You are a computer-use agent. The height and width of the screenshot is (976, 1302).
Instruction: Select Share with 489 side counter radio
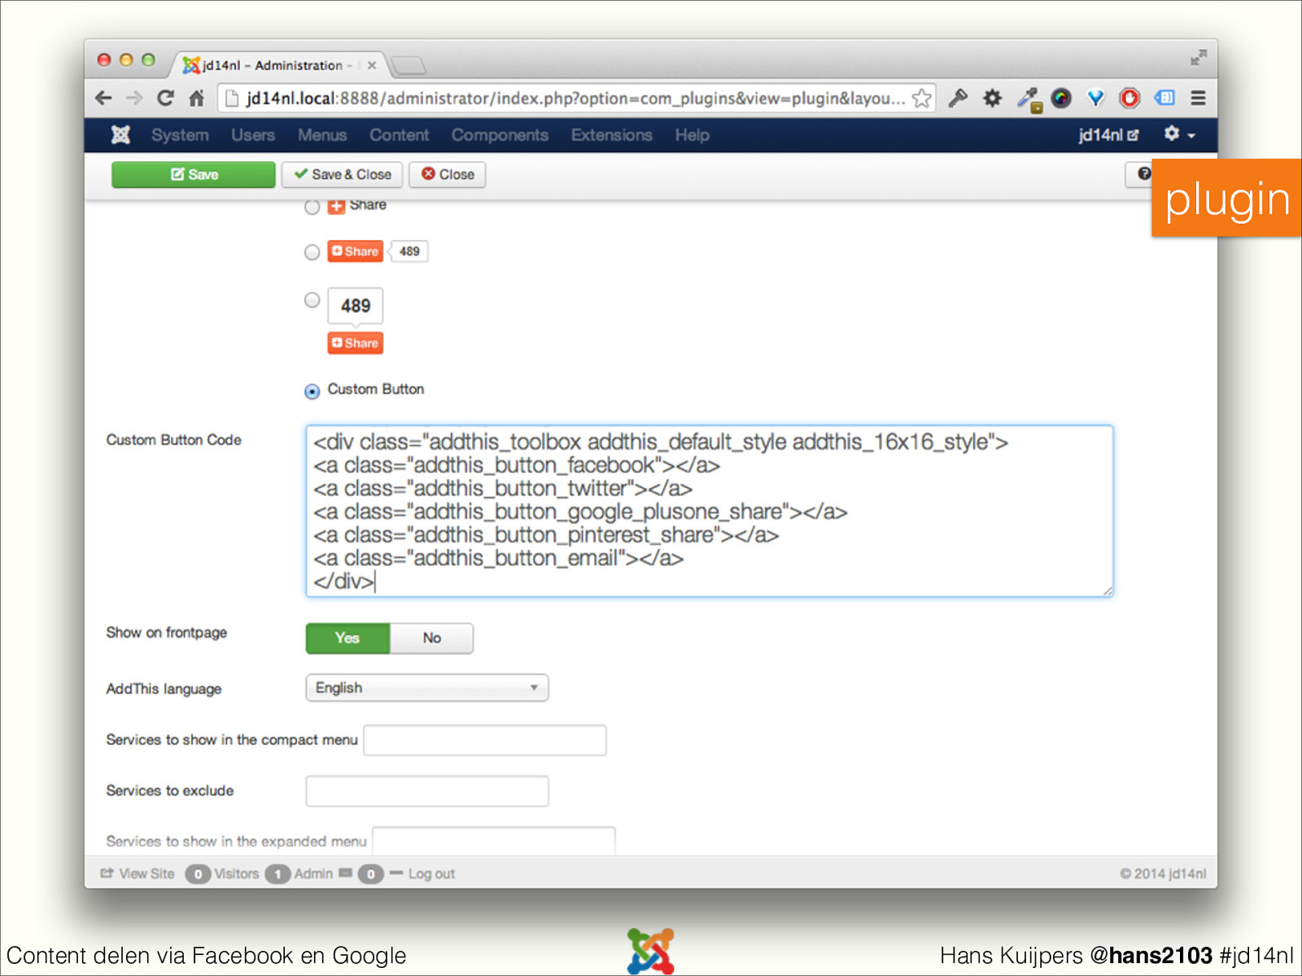[312, 252]
